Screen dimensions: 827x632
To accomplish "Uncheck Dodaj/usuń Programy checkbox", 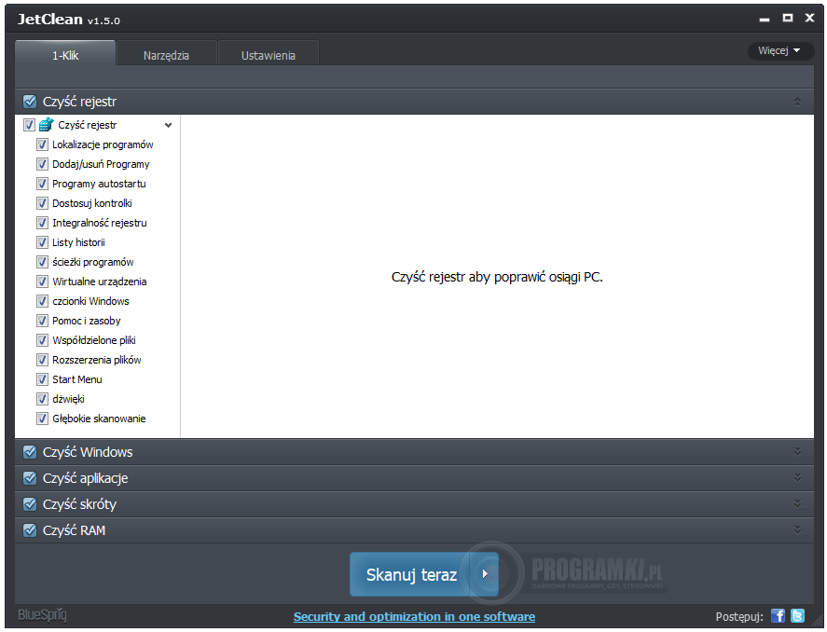I will [42, 164].
